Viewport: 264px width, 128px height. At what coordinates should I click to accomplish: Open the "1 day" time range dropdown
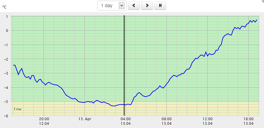[x=112, y=6]
